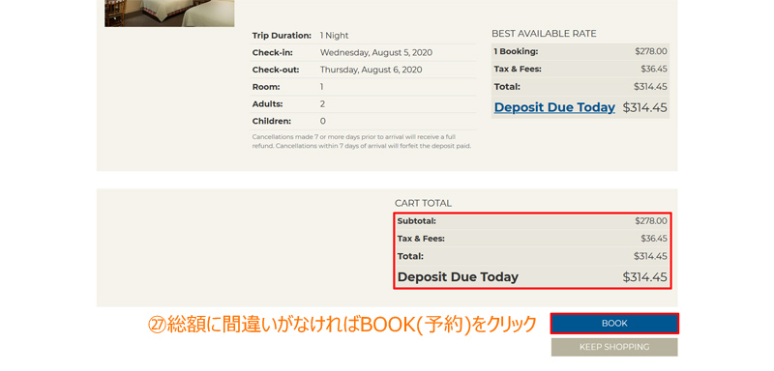The image size is (774, 371).
Task: Click the room photo thumbnail
Action: point(169,14)
